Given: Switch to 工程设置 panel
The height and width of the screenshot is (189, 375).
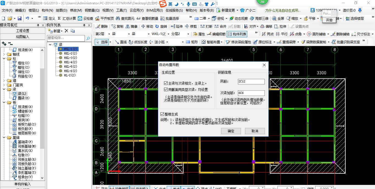Looking at the screenshot, I should pyautogui.click(x=23, y=31).
